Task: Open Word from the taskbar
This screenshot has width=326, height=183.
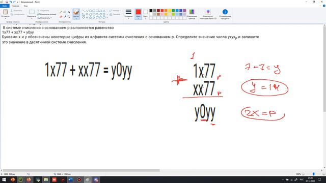Action: [71, 179]
